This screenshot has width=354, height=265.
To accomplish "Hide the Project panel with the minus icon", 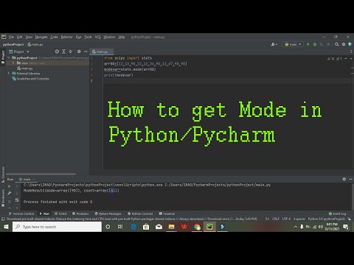I will point(86,52).
